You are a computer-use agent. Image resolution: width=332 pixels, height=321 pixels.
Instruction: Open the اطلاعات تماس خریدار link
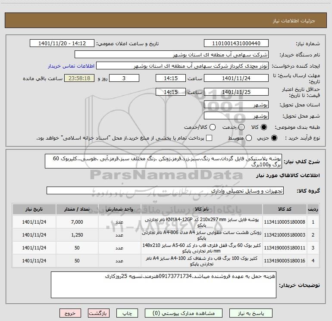click(x=71, y=66)
